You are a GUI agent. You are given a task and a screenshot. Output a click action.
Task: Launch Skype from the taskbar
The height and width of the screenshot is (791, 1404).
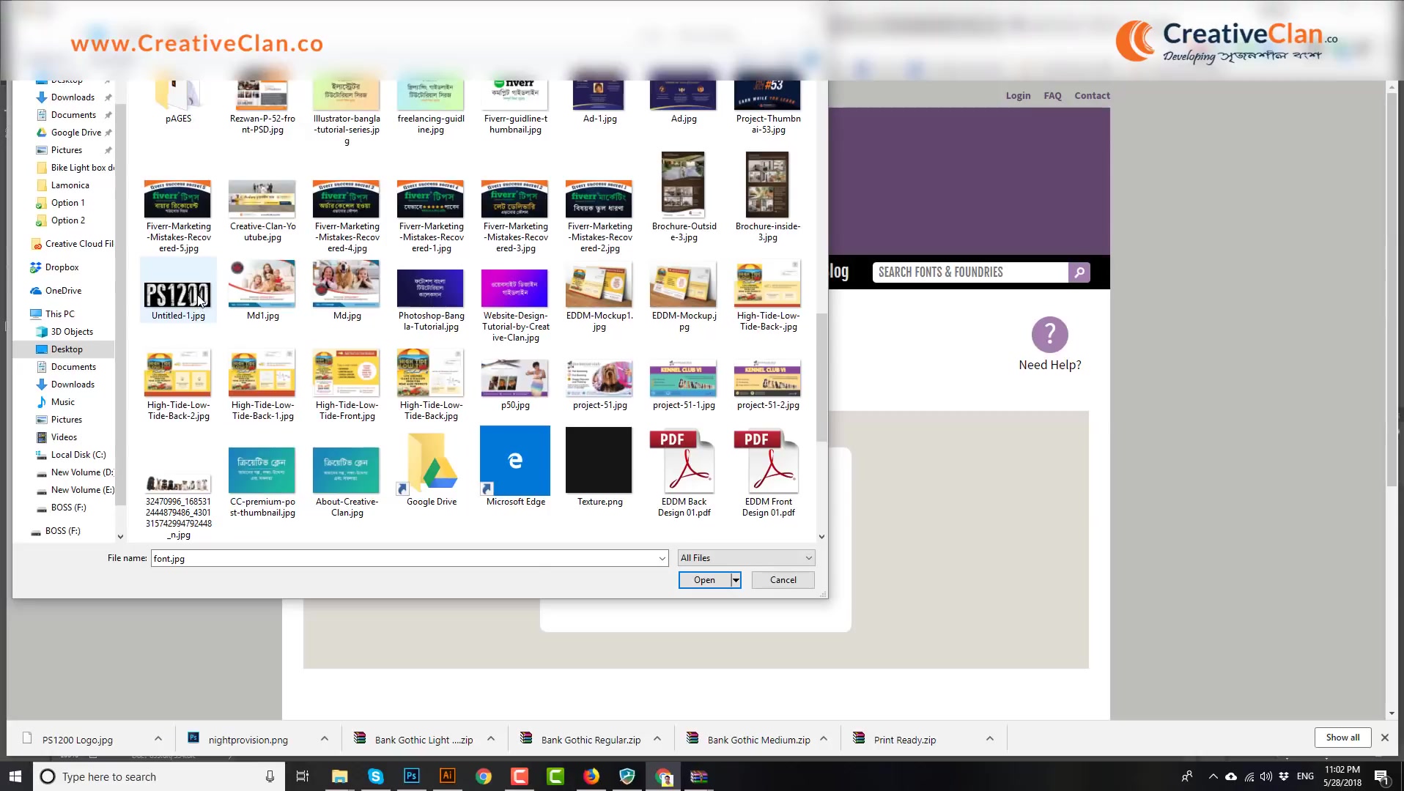(376, 776)
